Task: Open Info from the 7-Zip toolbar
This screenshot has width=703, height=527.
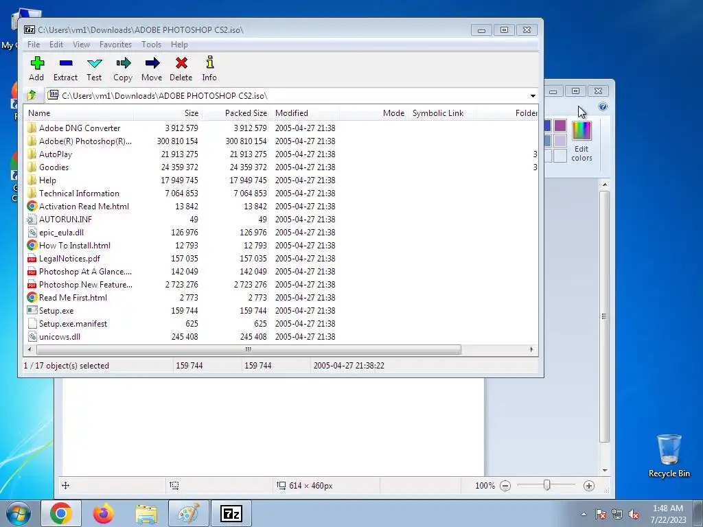Action: 209,69
